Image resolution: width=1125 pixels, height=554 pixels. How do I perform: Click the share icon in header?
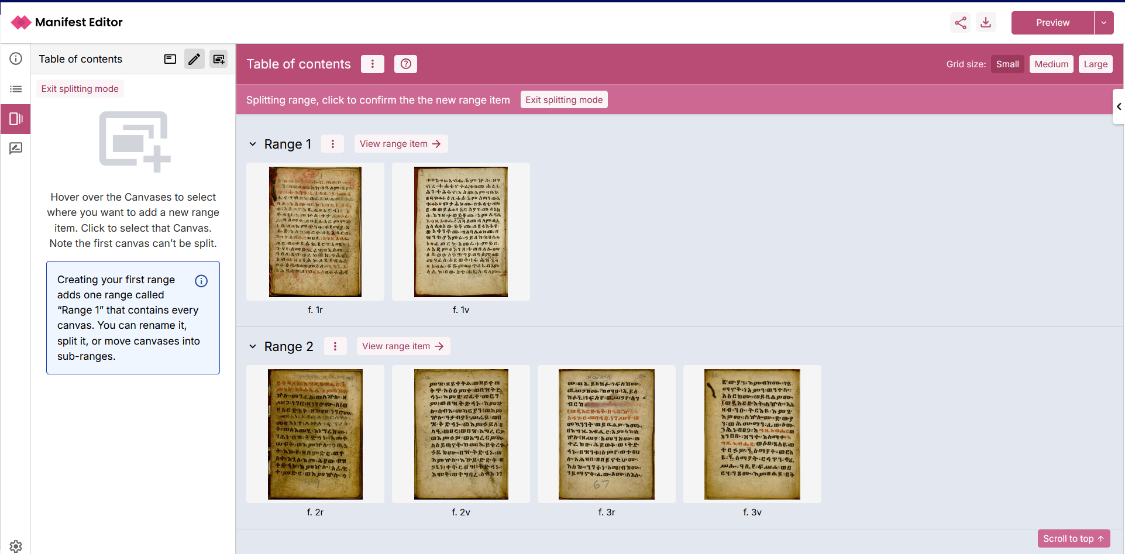click(x=960, y=23)
